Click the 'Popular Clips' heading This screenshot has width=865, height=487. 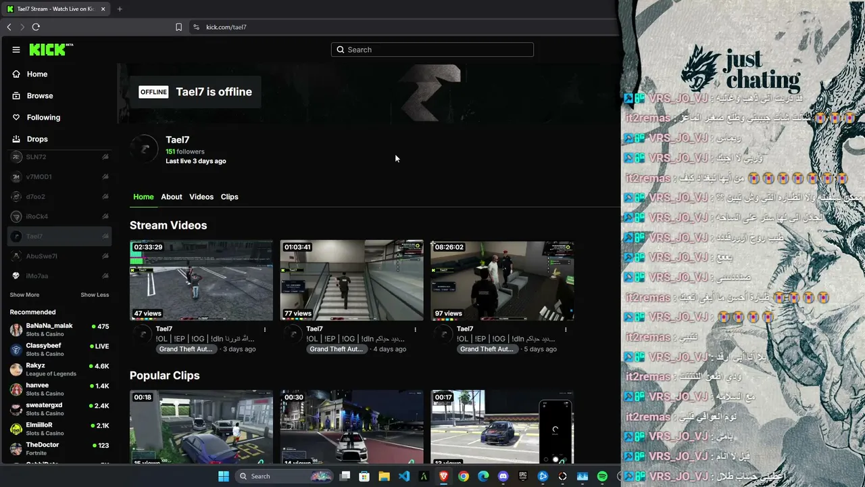[165, 375]
